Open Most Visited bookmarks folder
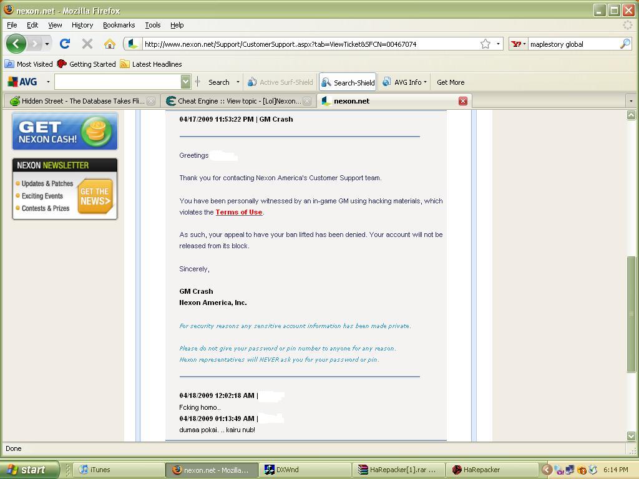This screenshot has height=479, width=639. pyautogui.click(x=29, y=64)
